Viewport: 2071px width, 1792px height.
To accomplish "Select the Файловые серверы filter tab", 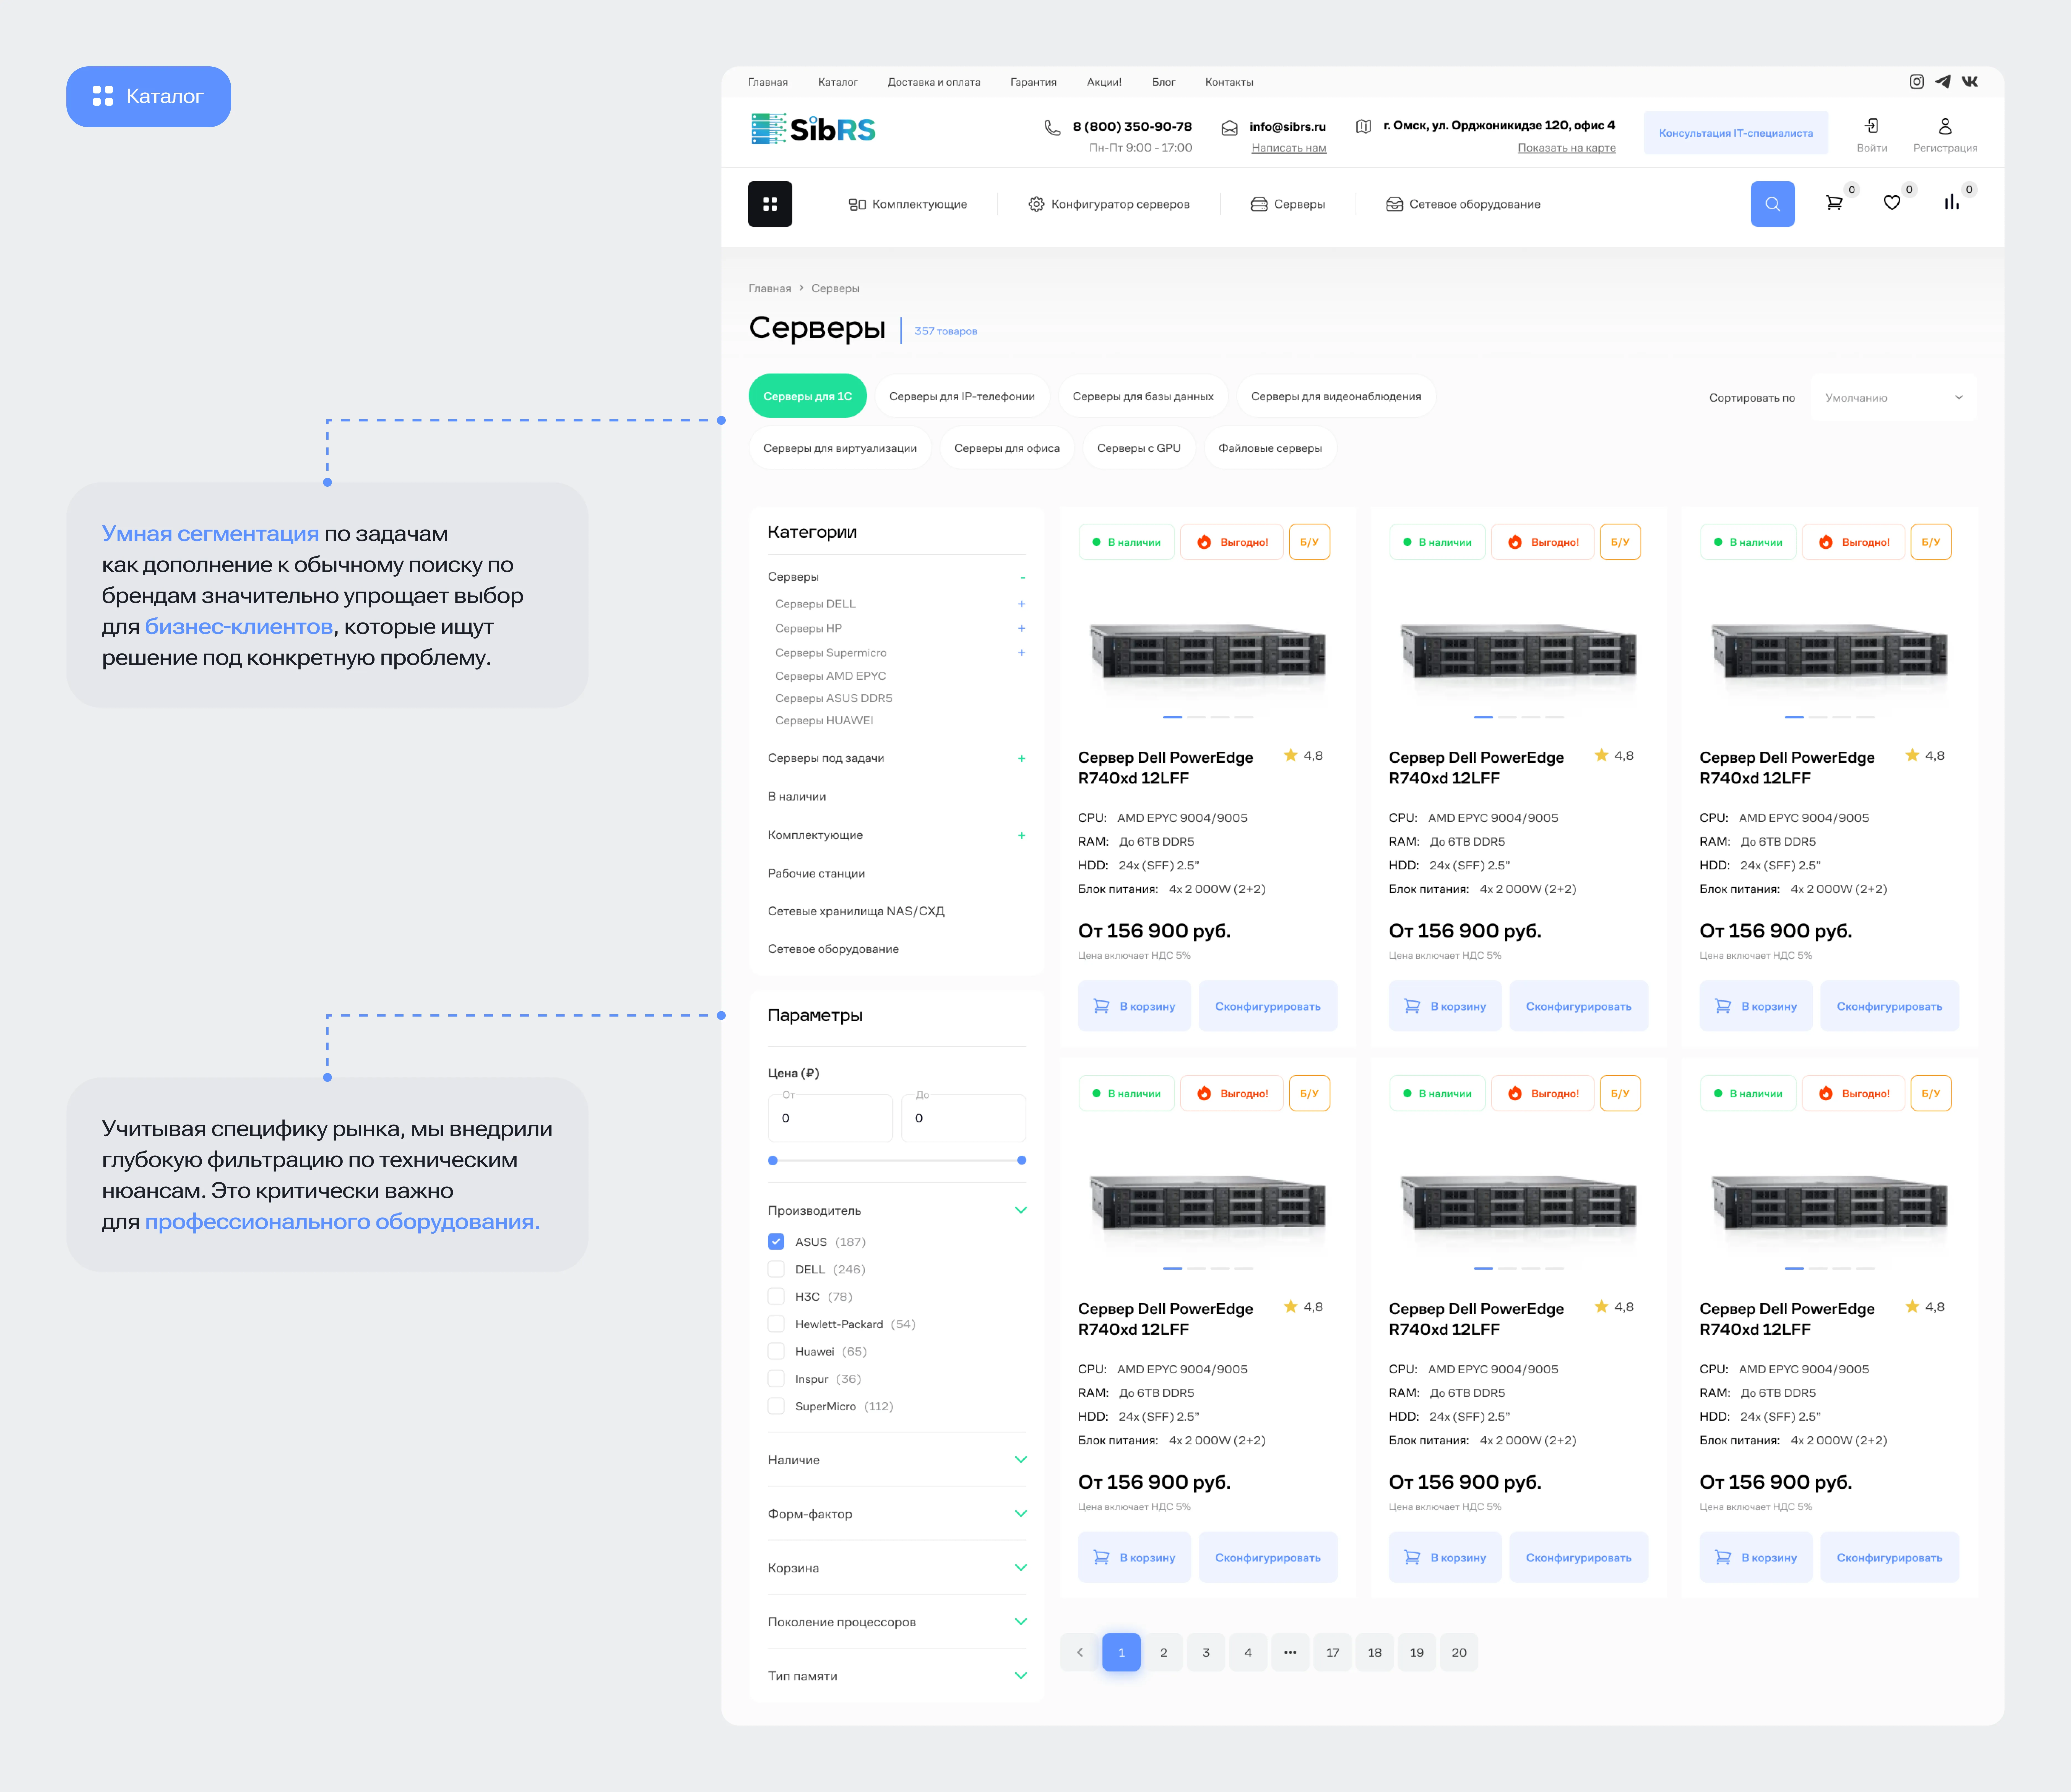I will coord(1270,448).
